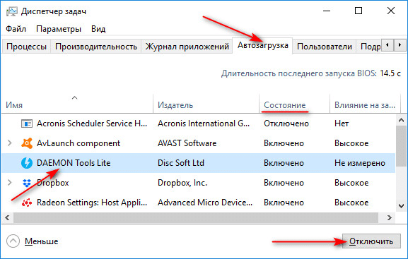The height and width of the screenshot is (259, 408).
Task: Click Включено status in DAEMON Tools row
Action: (x=284, y=163)
